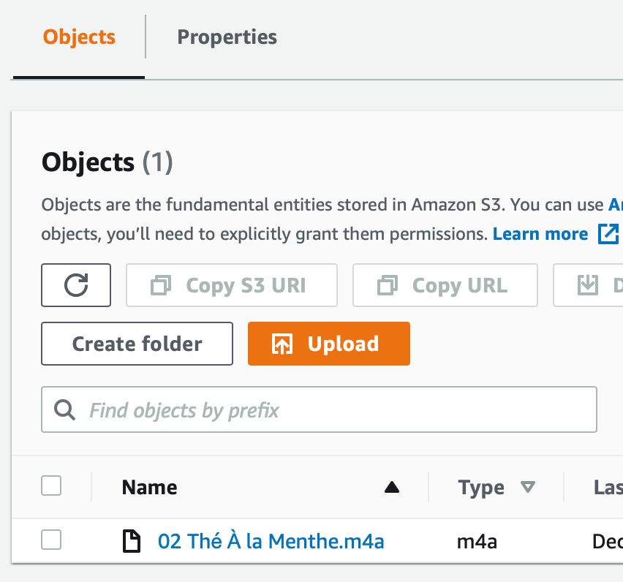Screen dimensions: 623x582
Task: Click the file icon beside the m4a object
Action: 132,541
